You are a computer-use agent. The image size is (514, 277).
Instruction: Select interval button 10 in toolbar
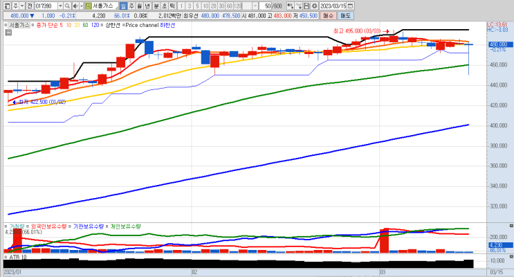(205, 6)
